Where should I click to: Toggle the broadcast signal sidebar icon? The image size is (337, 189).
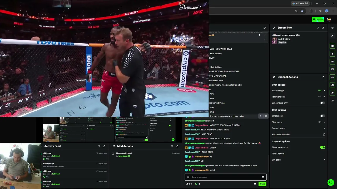[x=333, y=77]
